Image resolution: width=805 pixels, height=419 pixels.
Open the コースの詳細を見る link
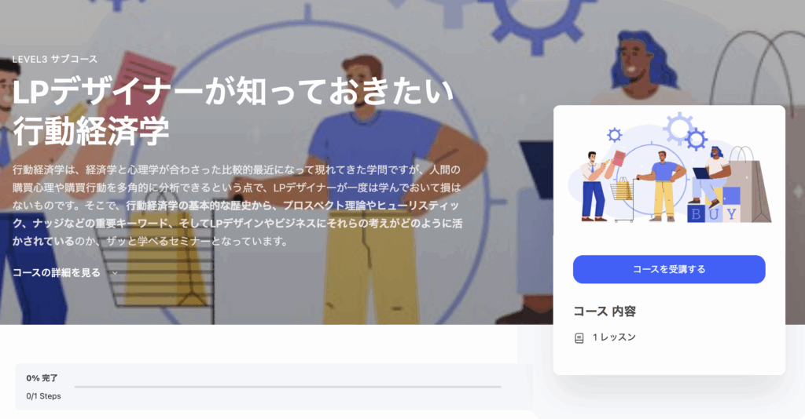point(57,272)
